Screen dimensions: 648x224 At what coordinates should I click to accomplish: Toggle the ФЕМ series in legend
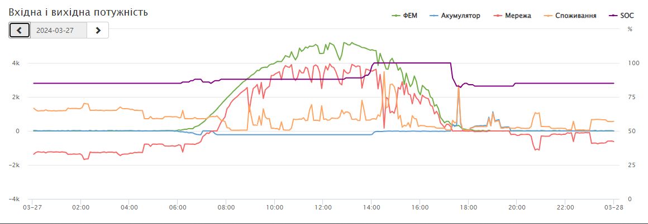(x=406, y=16)
